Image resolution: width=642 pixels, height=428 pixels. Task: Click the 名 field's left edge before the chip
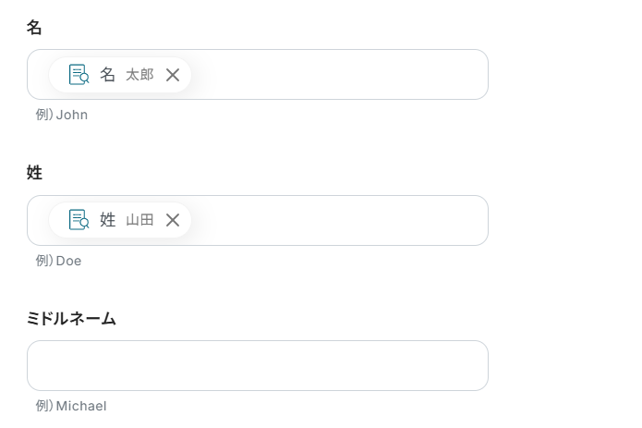(x=38, y=75)
